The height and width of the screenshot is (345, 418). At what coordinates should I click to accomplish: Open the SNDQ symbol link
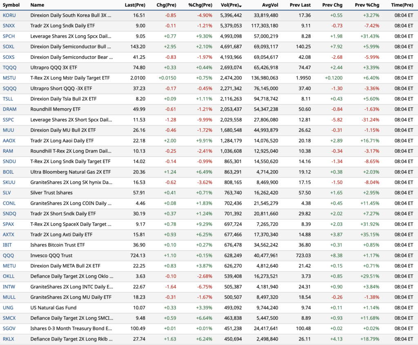[x=10, y=214]
